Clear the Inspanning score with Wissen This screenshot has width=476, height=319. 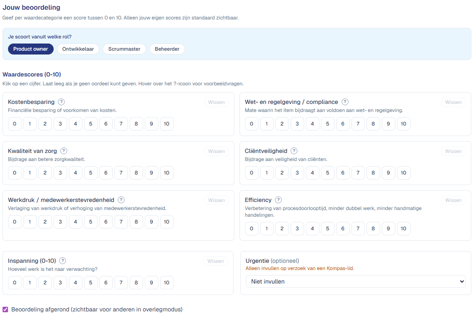tap(215, 261)
